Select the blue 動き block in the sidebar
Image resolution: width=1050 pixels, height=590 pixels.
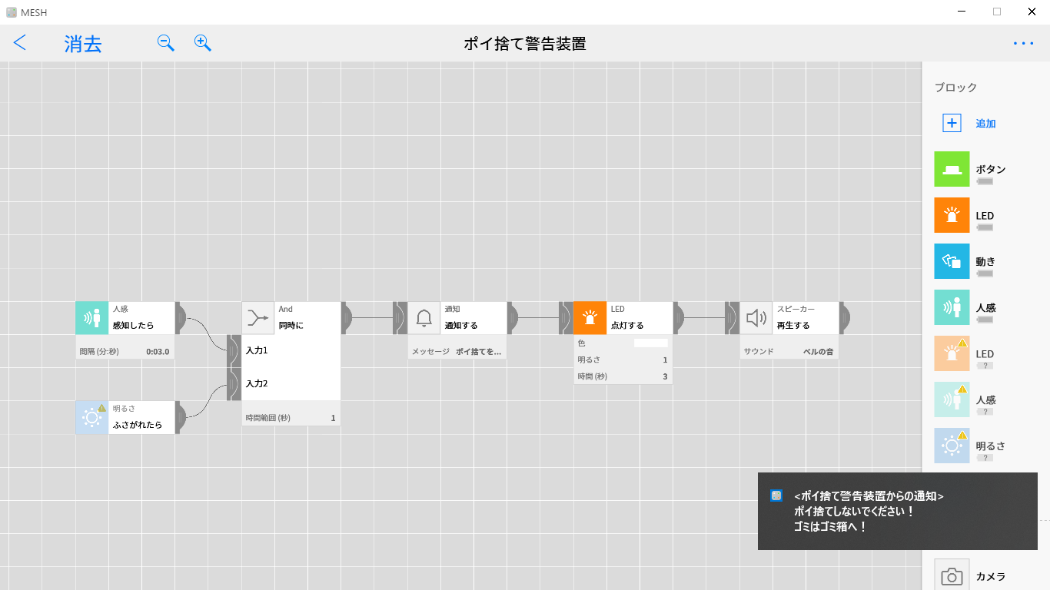pyautogui.click(x=952, y=261)
